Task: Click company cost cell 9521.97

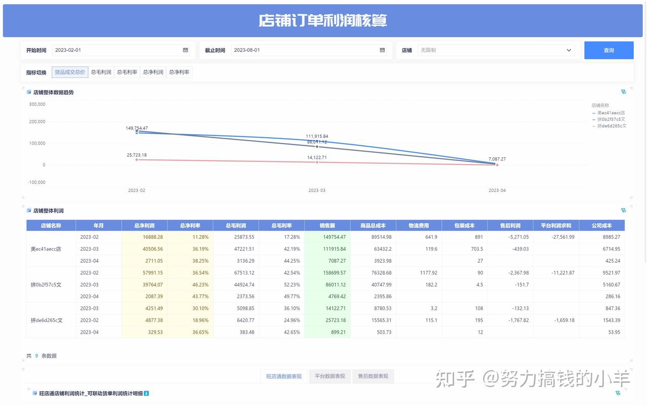Action: 602,273
